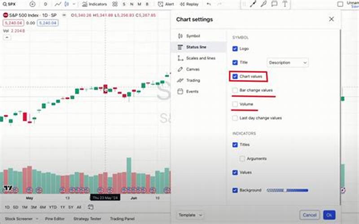Set the range to 3M
The height and width of the screenshot is (224, 359).
(x=34, y=207)
